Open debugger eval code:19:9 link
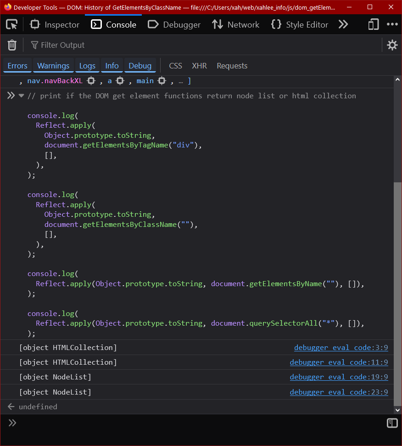The height and width of the screenshot is (446, 402). pyautogui.click(x=339, y=377)
